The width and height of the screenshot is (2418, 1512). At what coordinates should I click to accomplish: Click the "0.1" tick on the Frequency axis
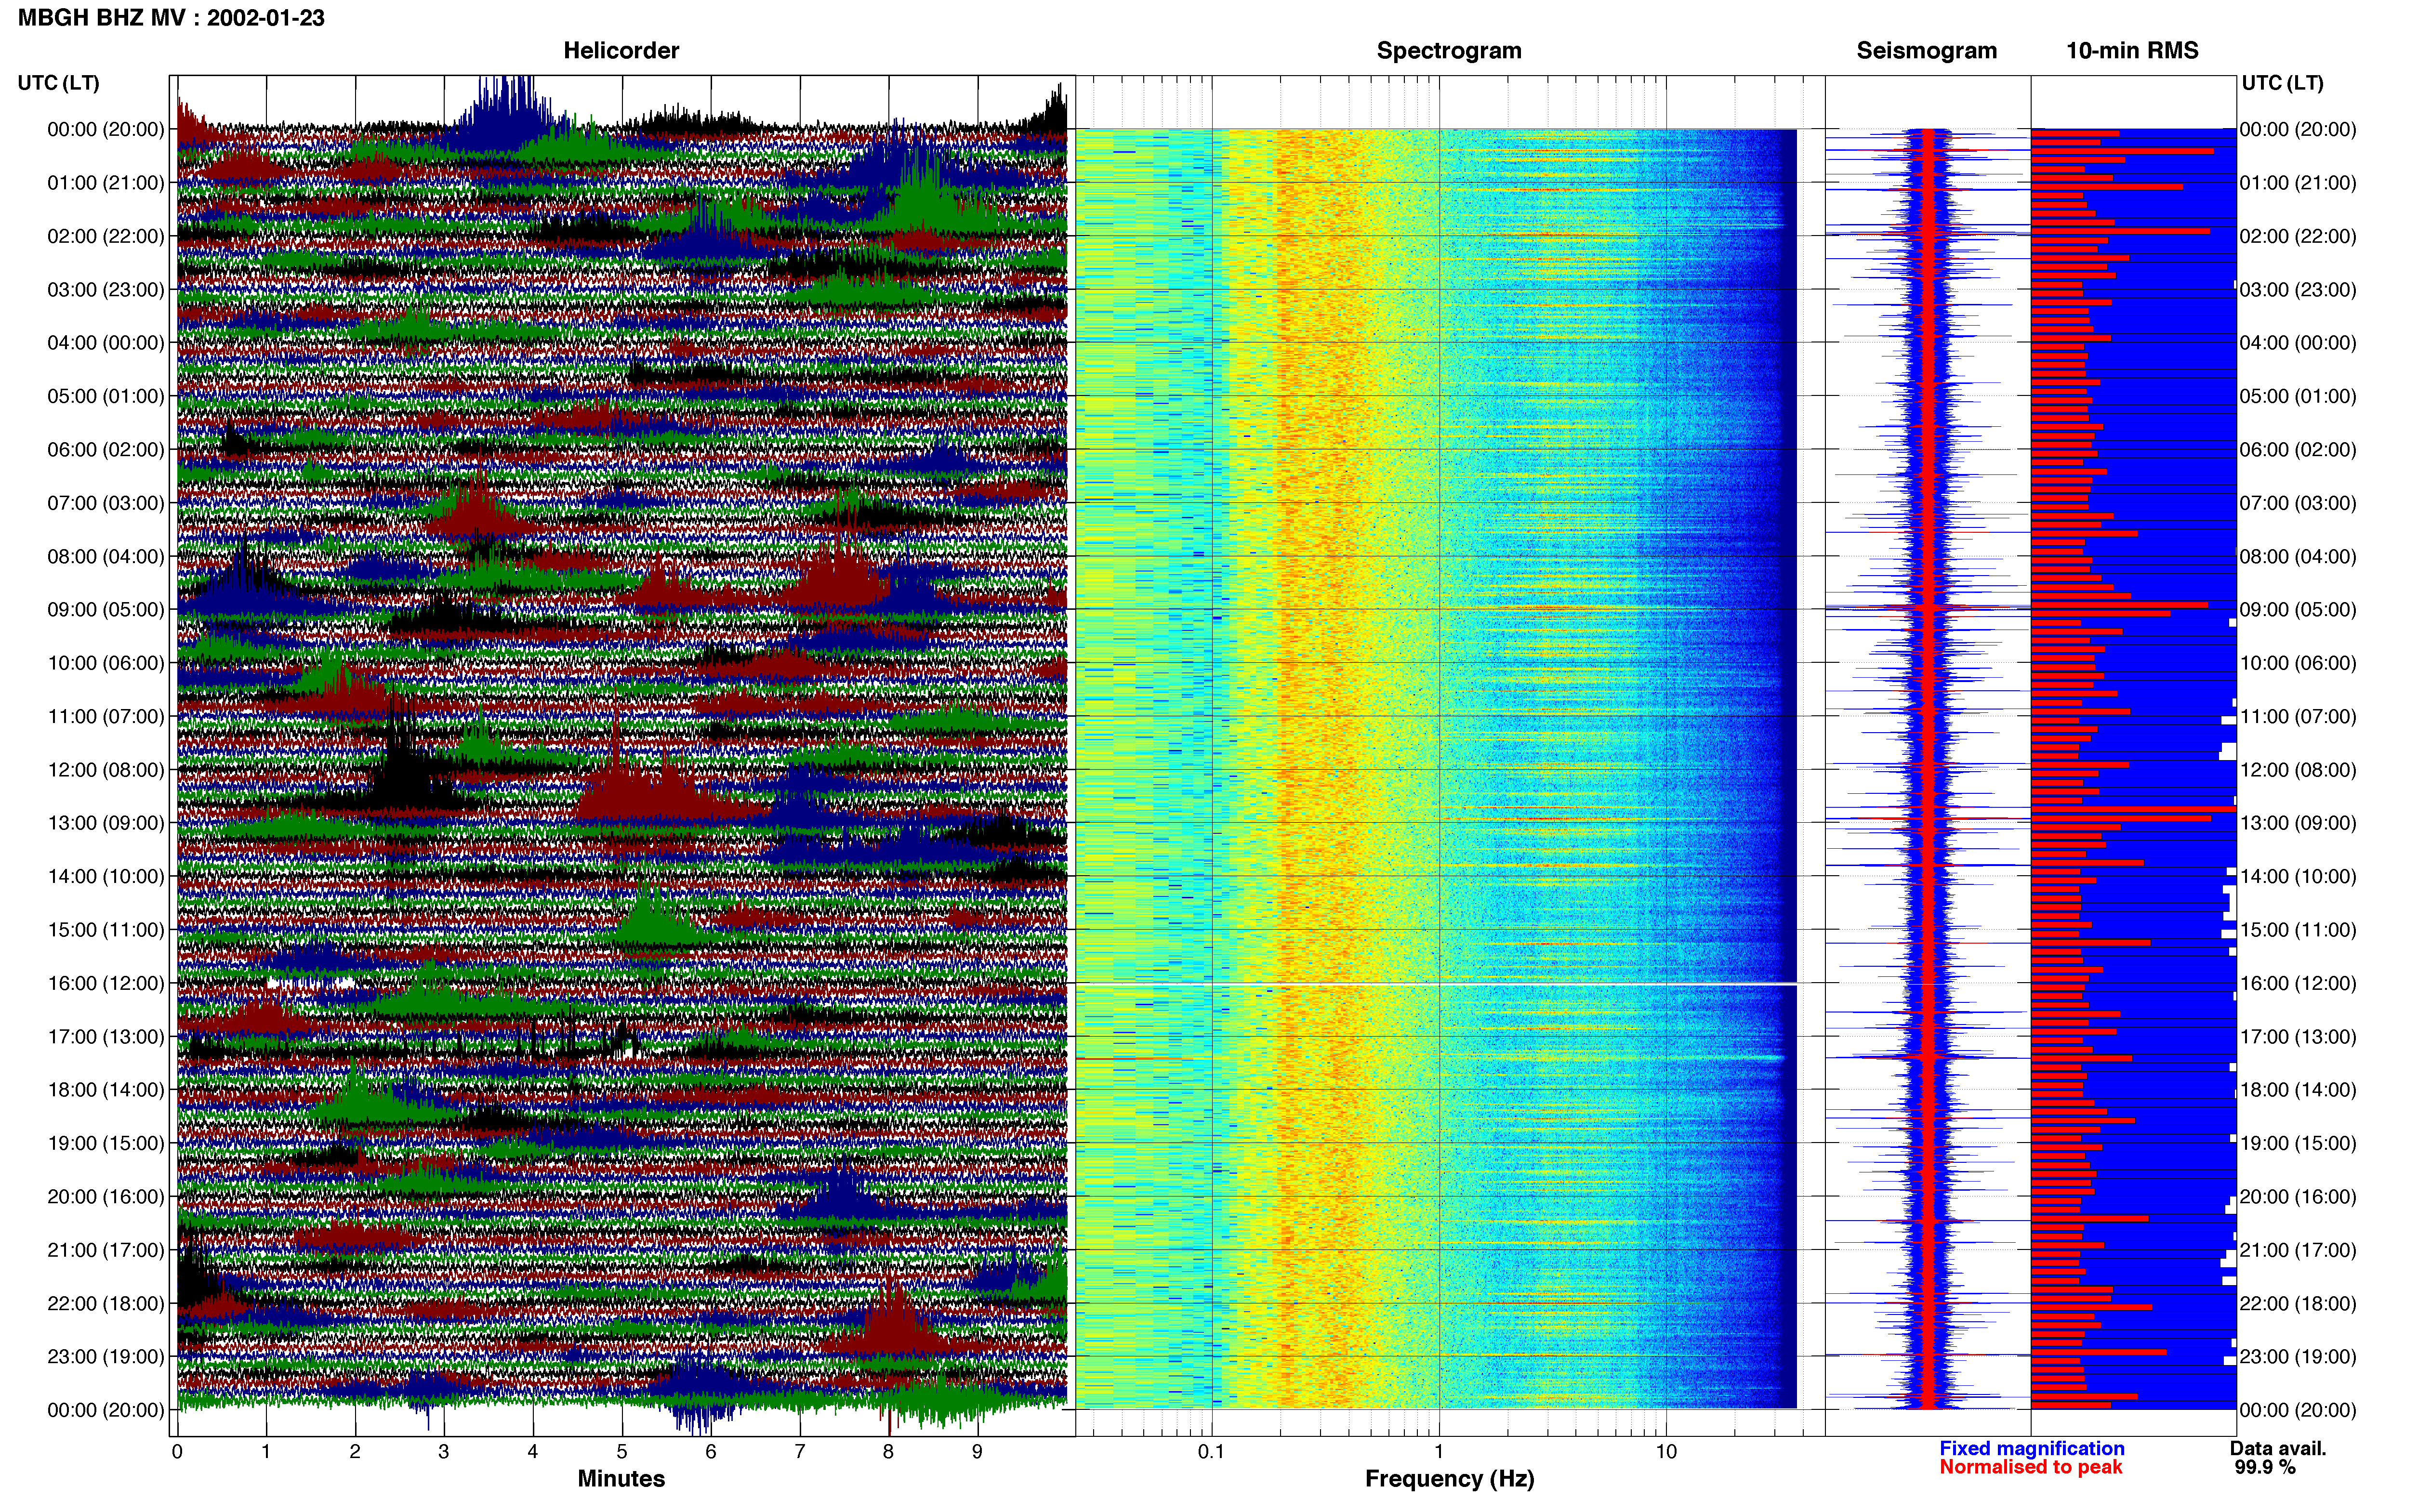pyautogui.click(x=1211, y=1452)
